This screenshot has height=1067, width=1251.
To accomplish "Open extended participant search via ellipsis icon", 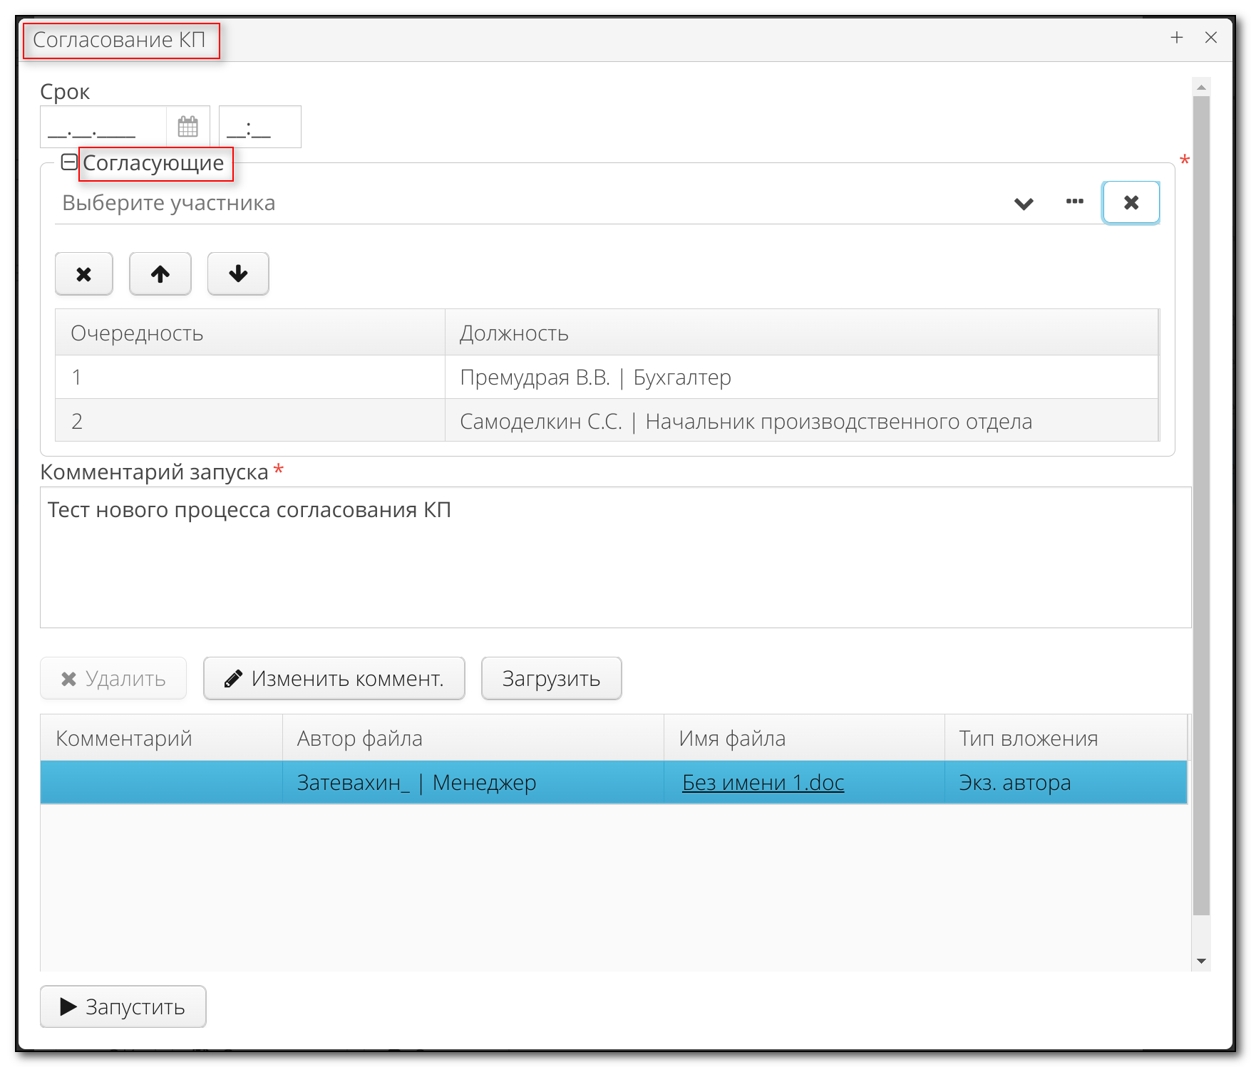I will (1074, 202).
